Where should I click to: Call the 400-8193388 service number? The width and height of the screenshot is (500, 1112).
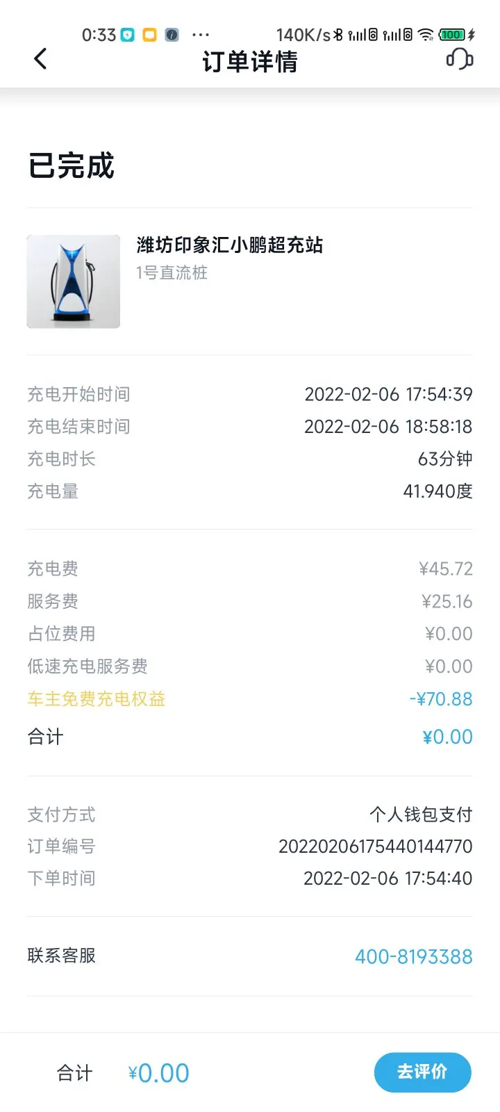click(413, 956)
